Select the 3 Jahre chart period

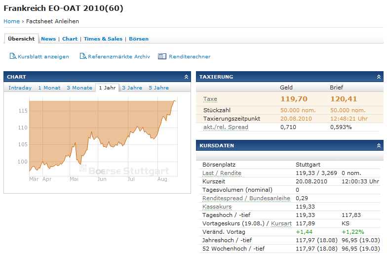tap(132, 88)
